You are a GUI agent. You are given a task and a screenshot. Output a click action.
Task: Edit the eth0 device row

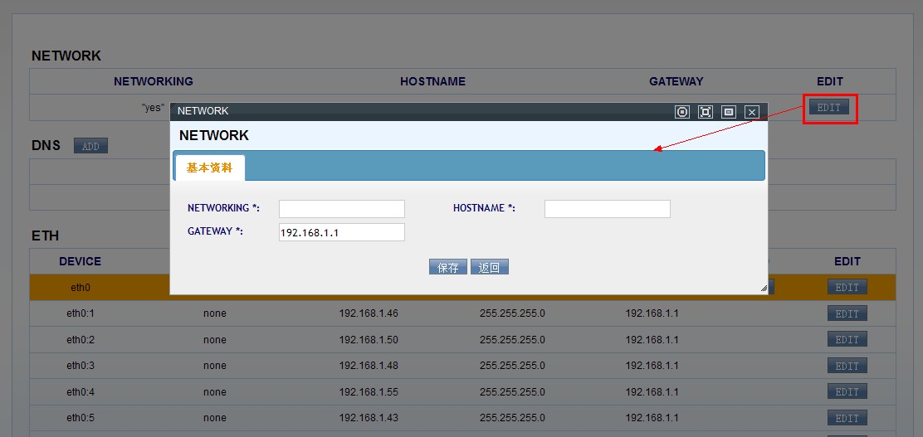pos(847,287)
